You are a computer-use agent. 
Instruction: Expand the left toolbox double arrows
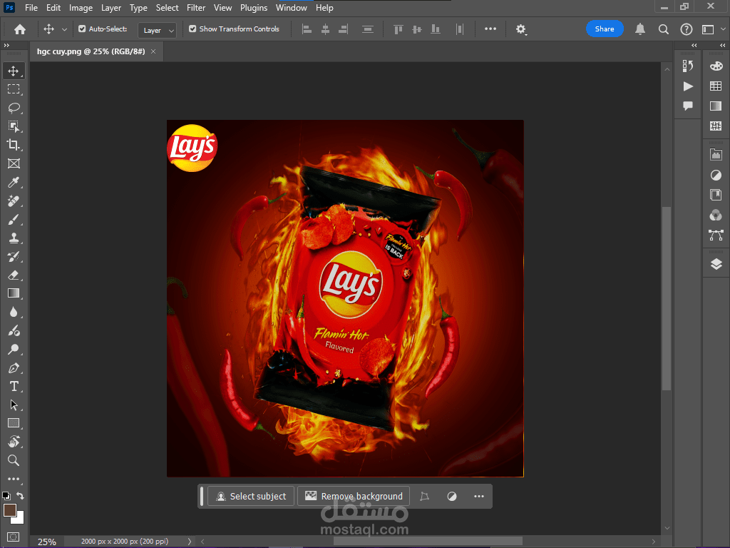point(6,46)
